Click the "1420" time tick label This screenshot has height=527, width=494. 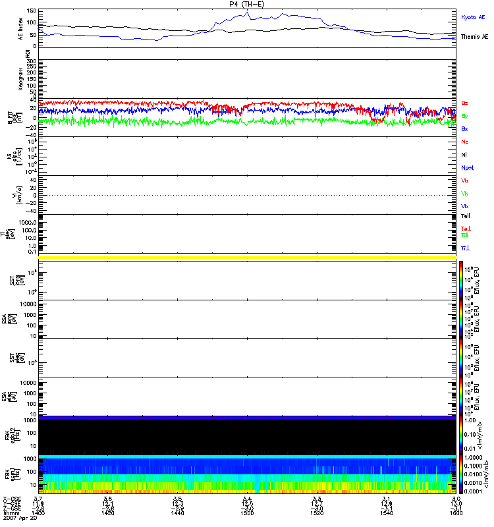point(108,513)
